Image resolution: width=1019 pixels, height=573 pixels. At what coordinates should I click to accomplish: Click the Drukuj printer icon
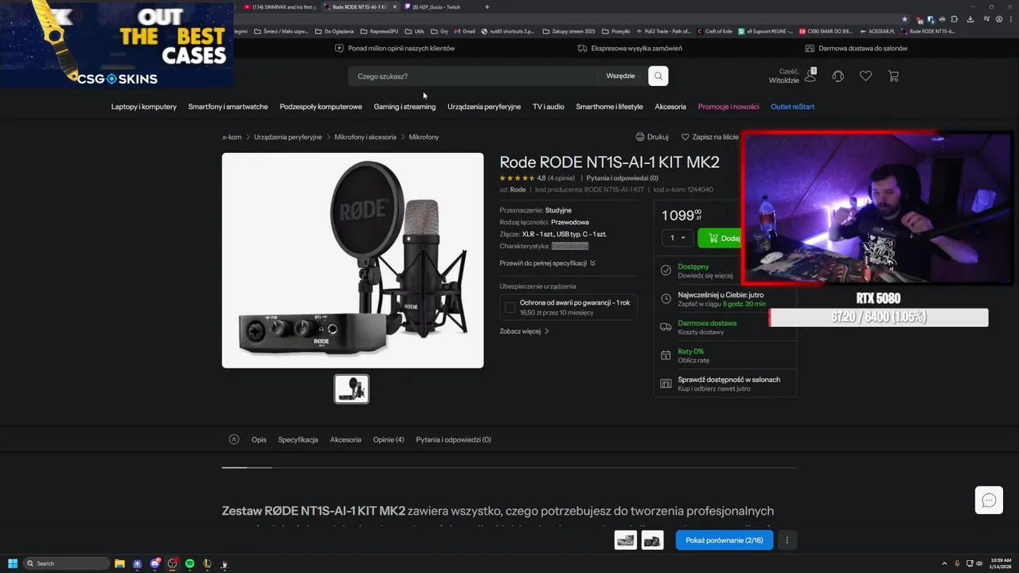639,137
